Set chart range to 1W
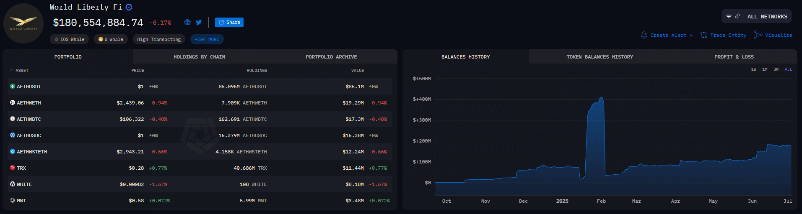This screenshot has height=214, width=802. pos(754,69)
